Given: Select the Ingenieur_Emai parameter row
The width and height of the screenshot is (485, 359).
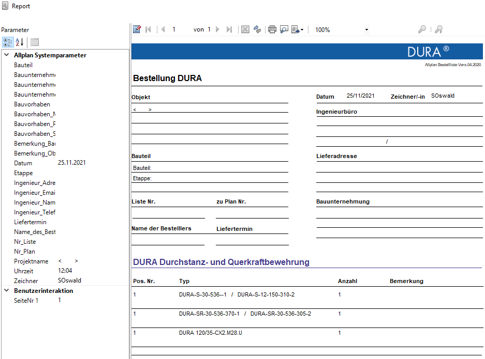Looking at the screenshot, I should [65, 193].
